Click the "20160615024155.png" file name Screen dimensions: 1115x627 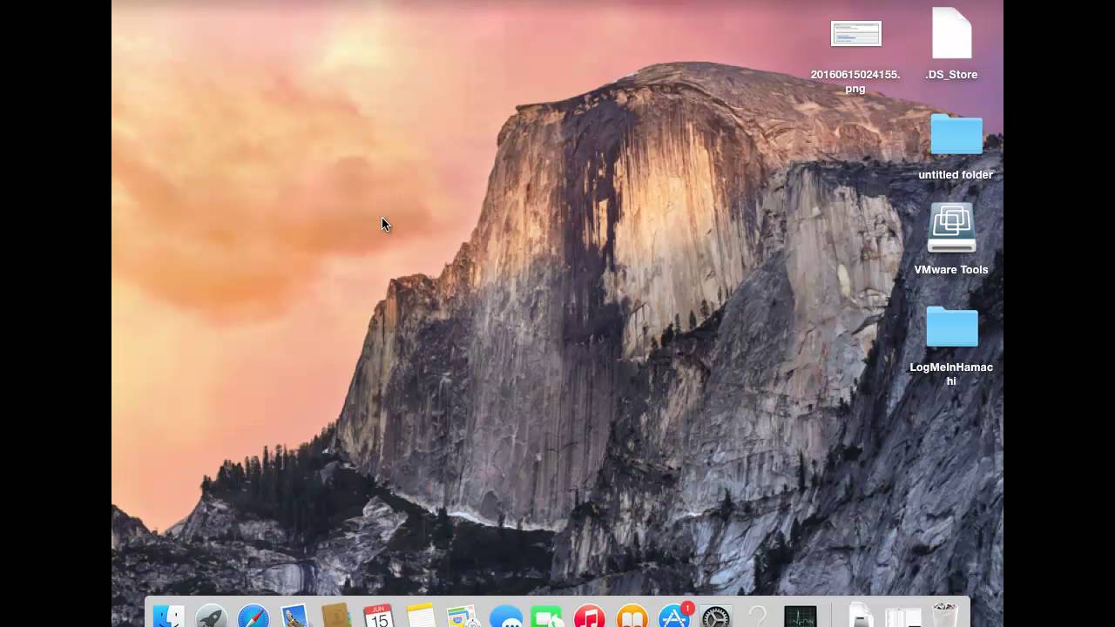click(x=855, y=81)
